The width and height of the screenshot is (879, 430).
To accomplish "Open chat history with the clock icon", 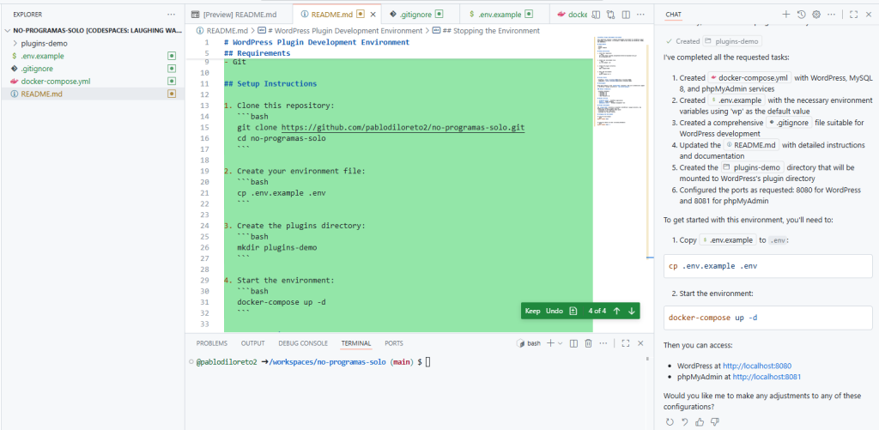I will (801, 15).
